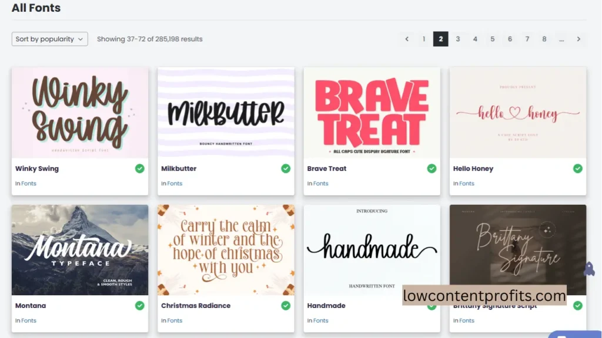Jump to results page 5

click(492, 39)
